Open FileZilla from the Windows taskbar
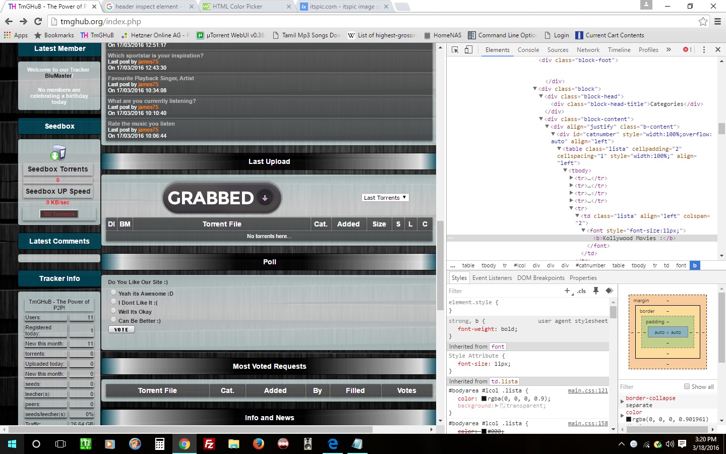The image size is (726, 454). click(209, 444)
